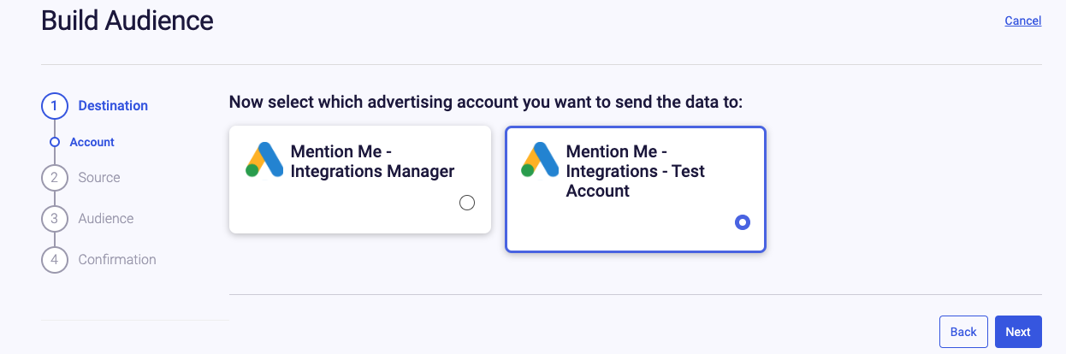Click the Build Audience page heading
Screen dimensions: 1066x354
[127, 21]
